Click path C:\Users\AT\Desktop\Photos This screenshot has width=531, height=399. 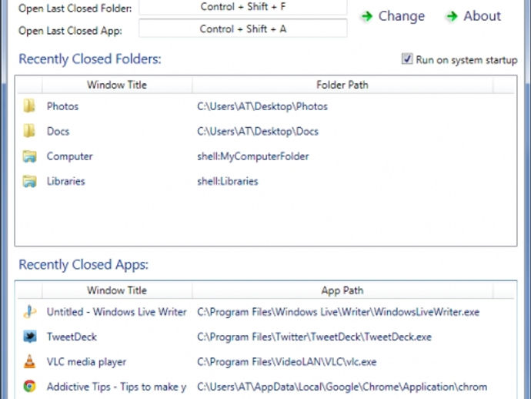point(262,106)
